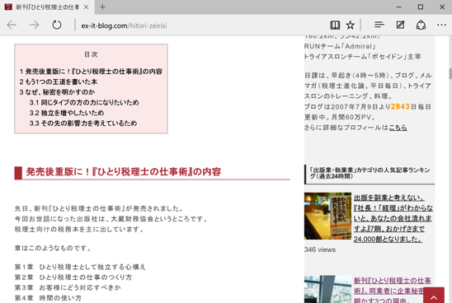Follow the こちら profile link

click(x=398, y=128)
